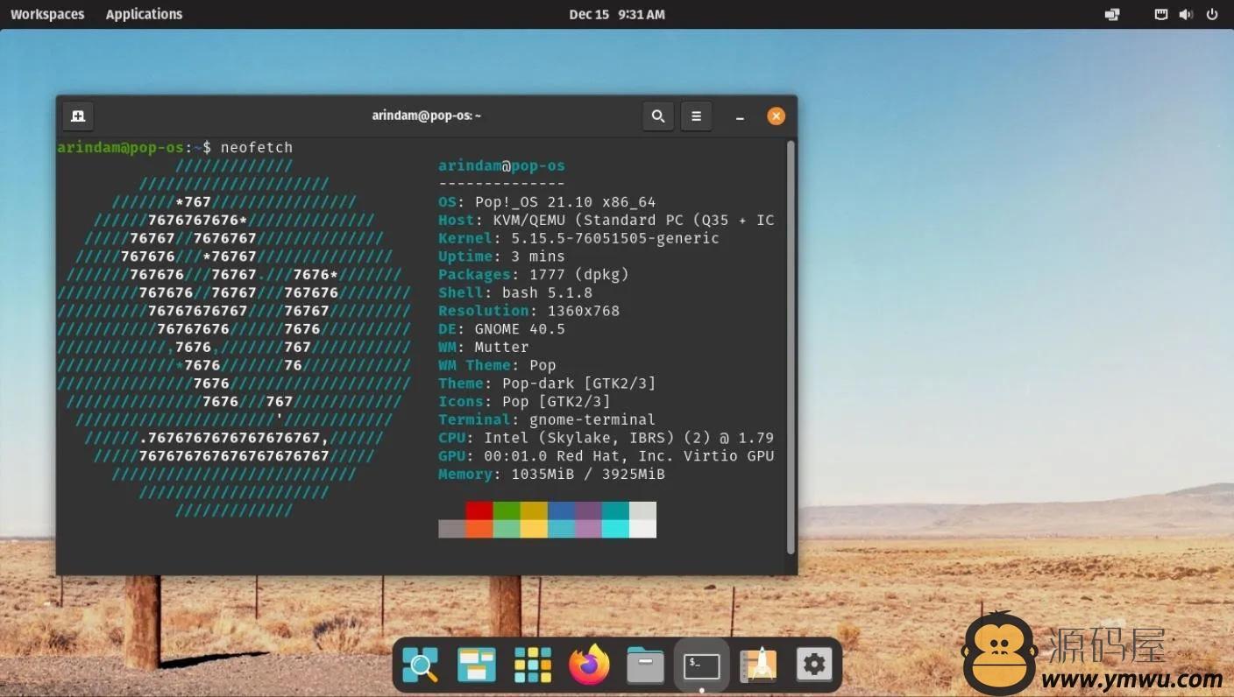
Task: Launch Firefox from the dock
Action: [x=589, y=665]
